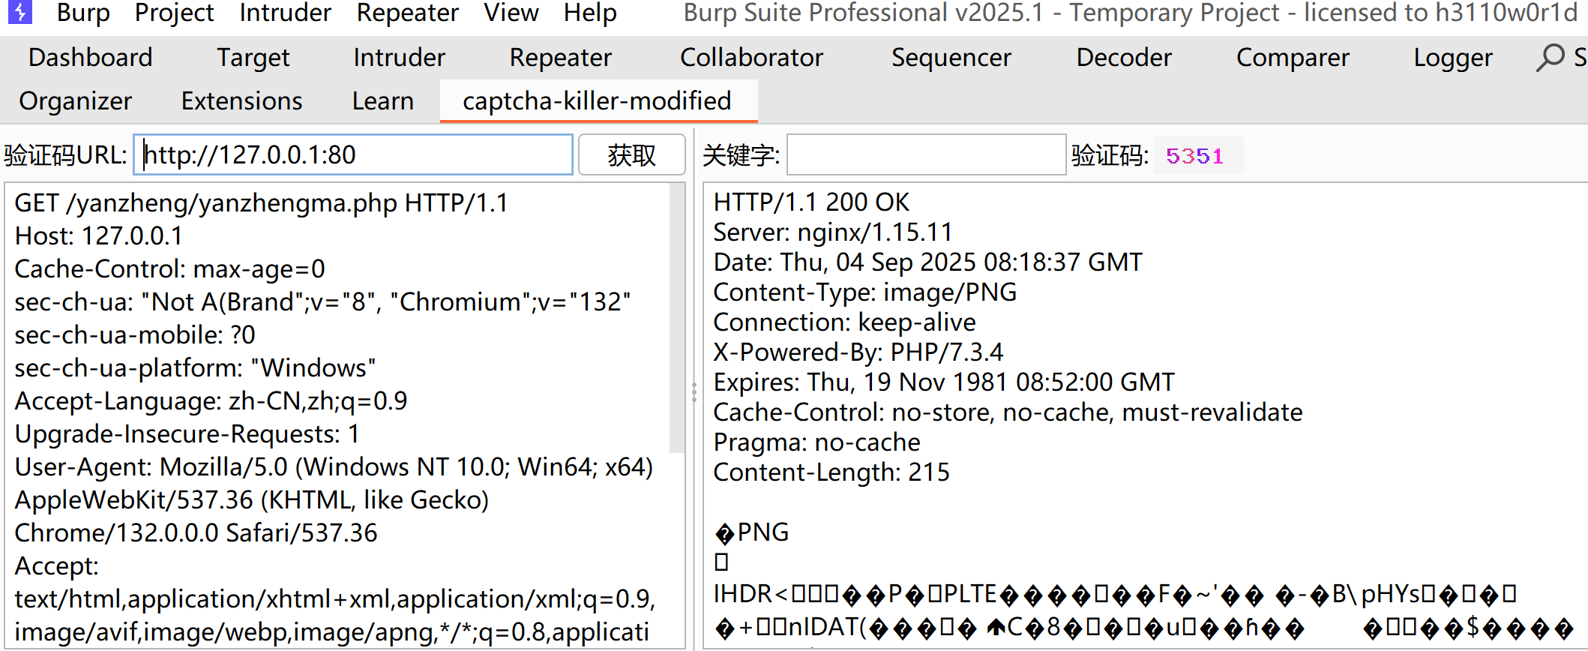Switch to the Extensions tab

point(241,101)
